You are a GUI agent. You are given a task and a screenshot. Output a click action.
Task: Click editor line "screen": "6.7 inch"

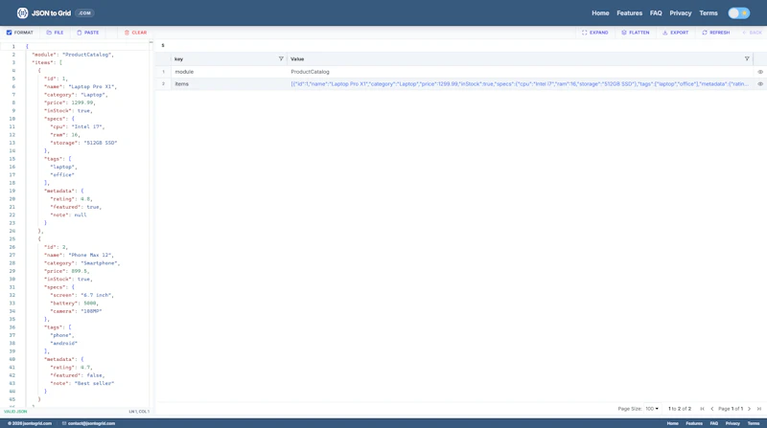coord(82,295)
